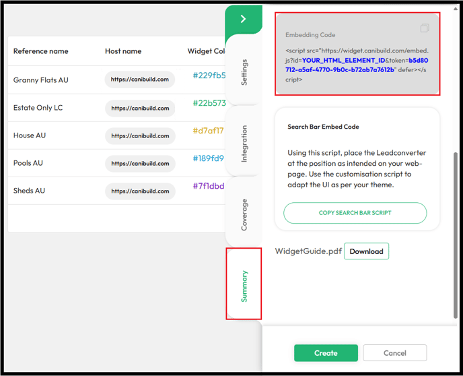Click the green Create button
463x376 pixels.
pos(326,353)
